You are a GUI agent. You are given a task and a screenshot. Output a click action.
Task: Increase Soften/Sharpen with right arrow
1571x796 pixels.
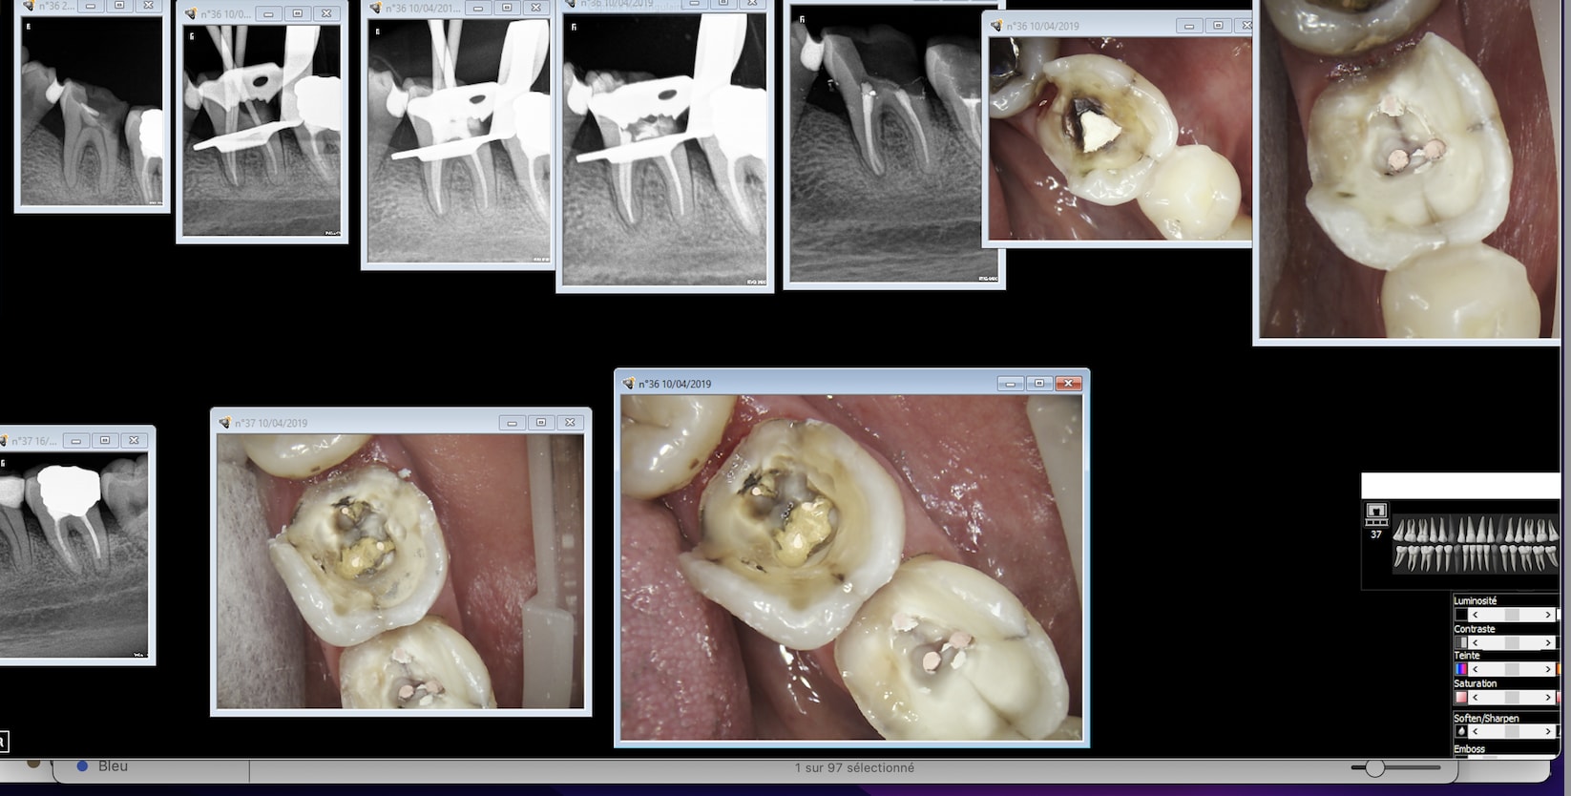click(x=1547, y=731)
